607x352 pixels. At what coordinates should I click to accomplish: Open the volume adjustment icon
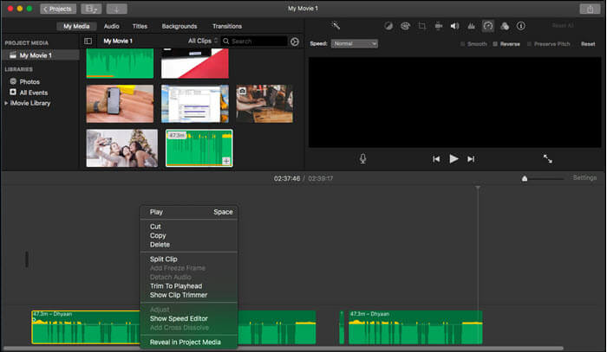tap(455, 26)
